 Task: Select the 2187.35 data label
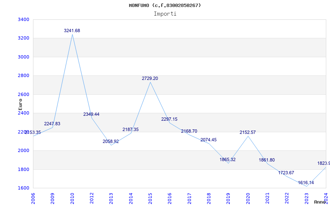click(x=130, y=130)
